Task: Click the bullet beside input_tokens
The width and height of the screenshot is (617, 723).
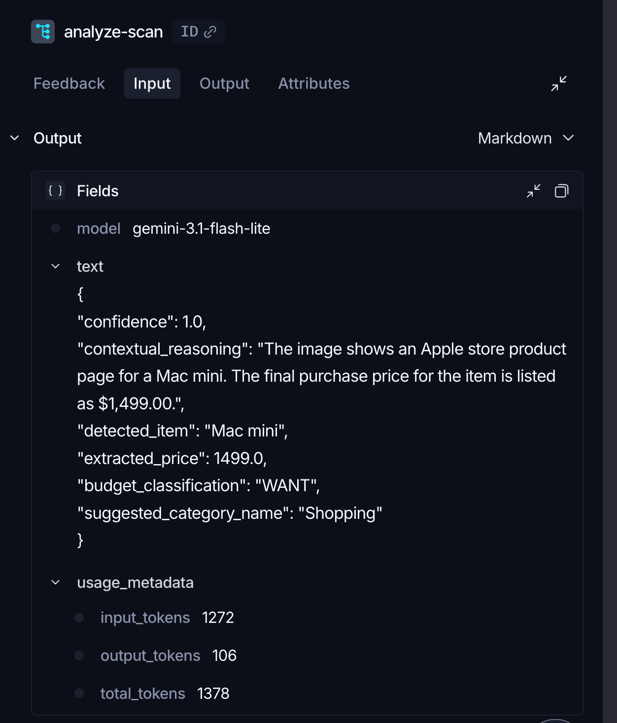Action: [x=79, y=617]
